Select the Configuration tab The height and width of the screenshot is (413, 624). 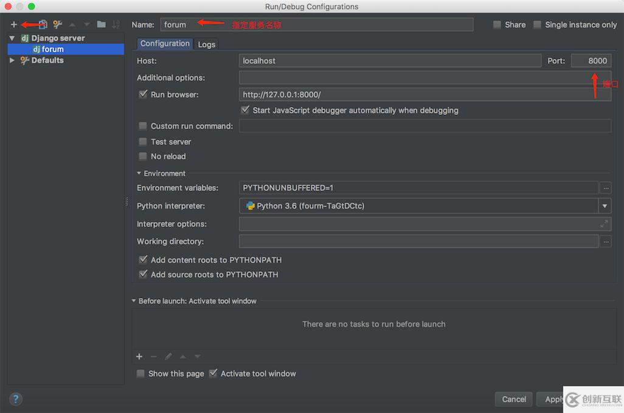pos(165,44)
